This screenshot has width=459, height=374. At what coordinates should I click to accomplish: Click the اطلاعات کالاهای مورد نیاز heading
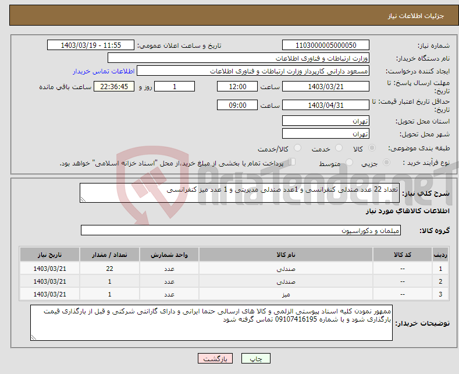tap(407, 211)
